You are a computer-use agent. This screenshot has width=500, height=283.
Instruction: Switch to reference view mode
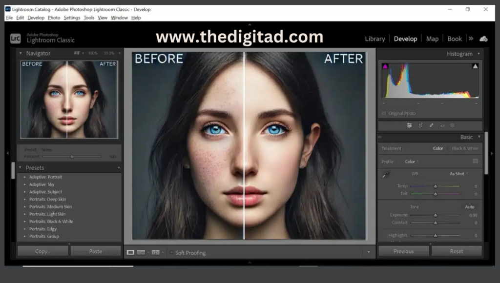[141, 252]
